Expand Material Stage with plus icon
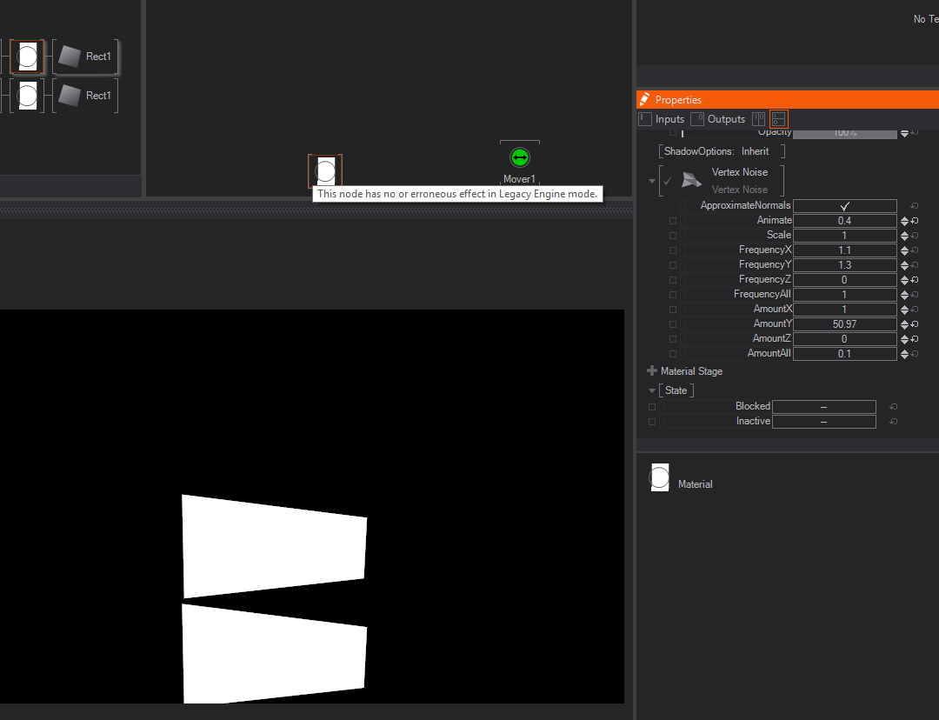The height and width of the screenshot is (720, 939). 652,371
